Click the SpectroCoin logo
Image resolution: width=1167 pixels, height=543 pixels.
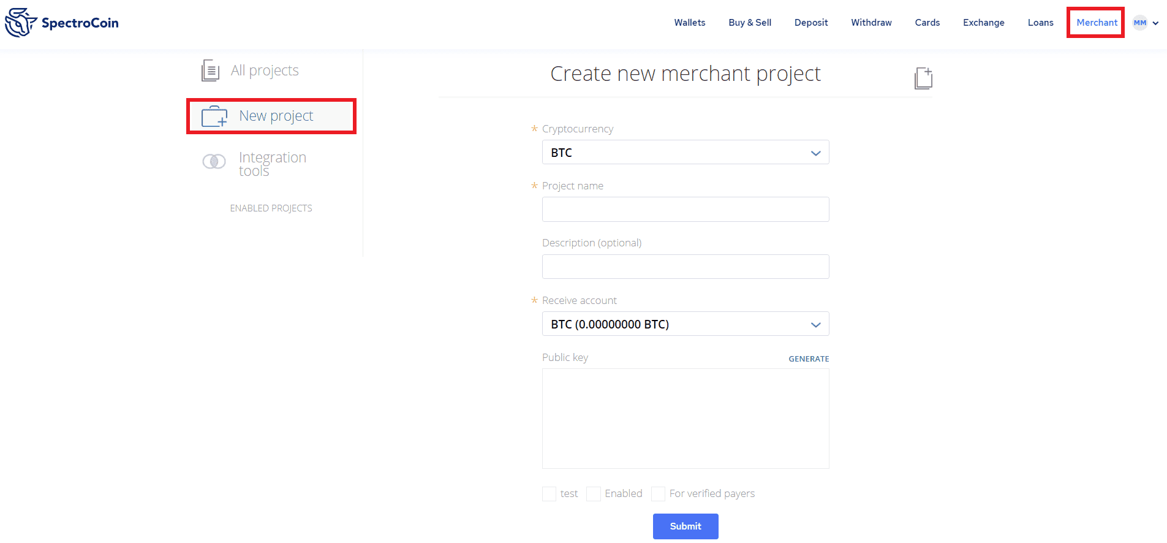(x=61, y=23)
